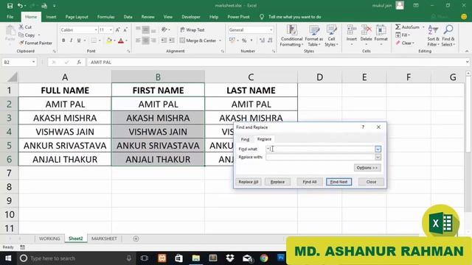Screen dimensions: 472x265
Task: Click the Save icon in title bar
Action: coord(10,6)
